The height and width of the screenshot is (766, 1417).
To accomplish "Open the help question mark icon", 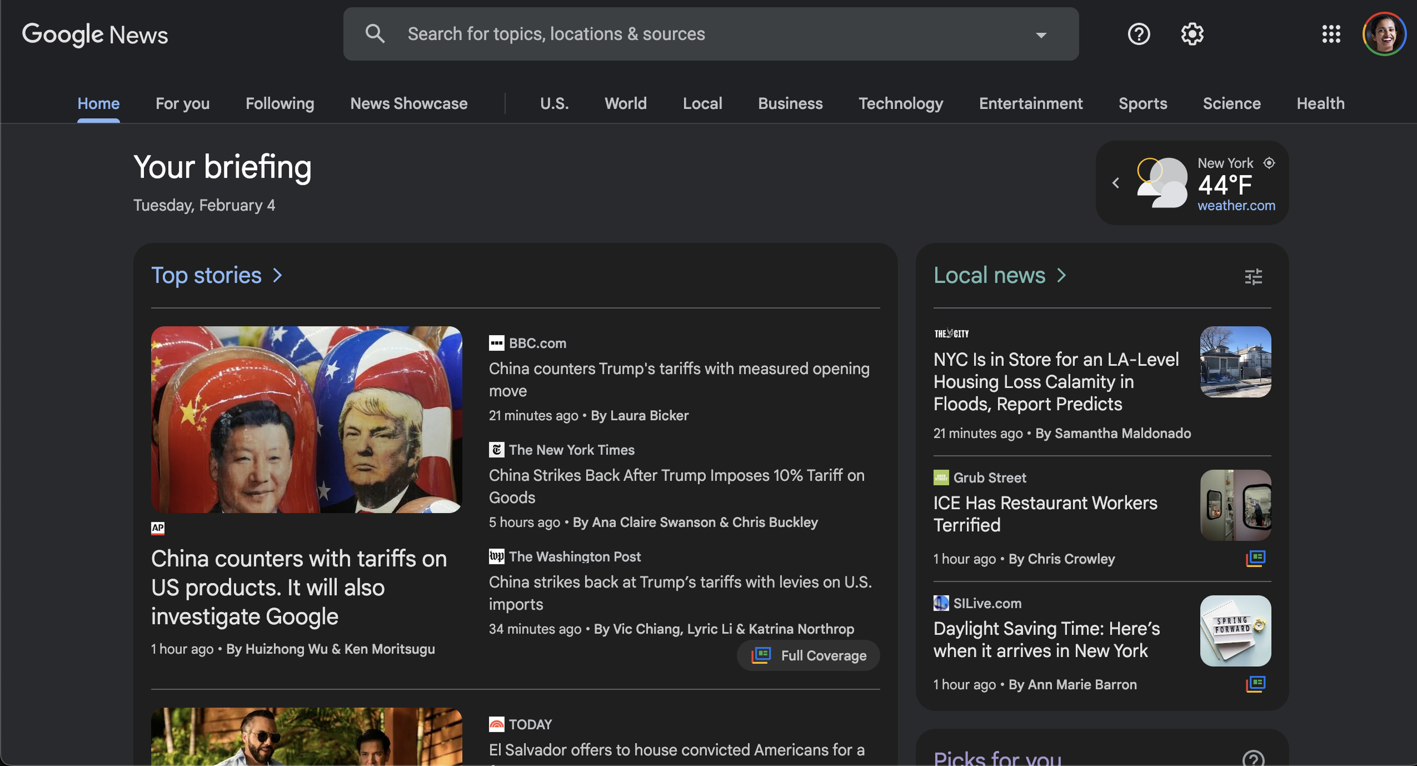I will click(x=1138, y=34).
